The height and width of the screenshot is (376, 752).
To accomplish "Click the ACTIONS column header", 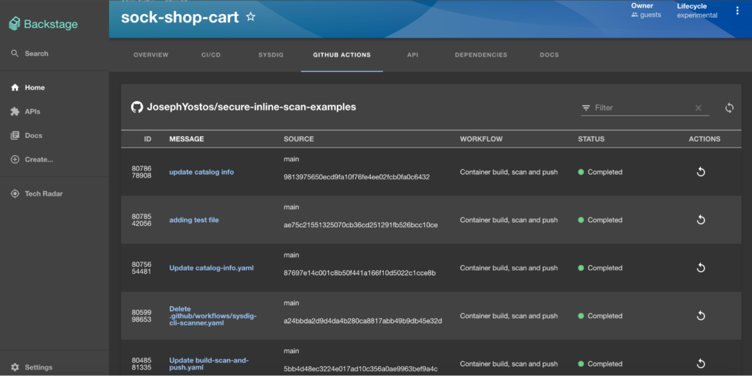I will [x=704, y=139].
